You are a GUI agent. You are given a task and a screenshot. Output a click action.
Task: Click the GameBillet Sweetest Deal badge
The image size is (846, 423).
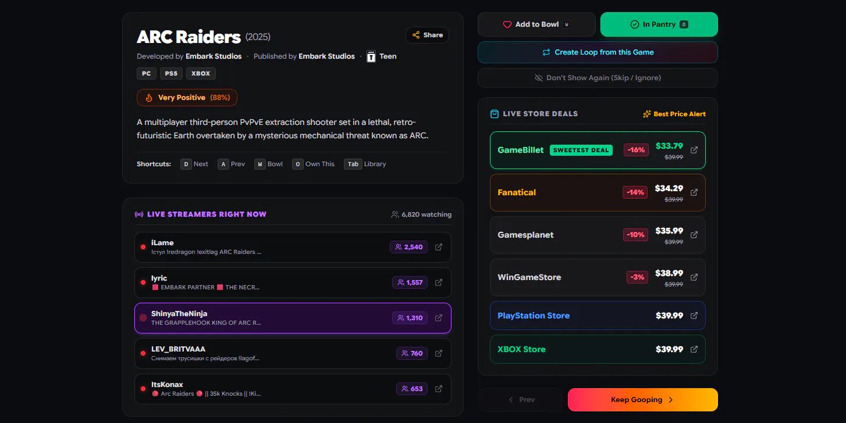(x=581, y=150)
